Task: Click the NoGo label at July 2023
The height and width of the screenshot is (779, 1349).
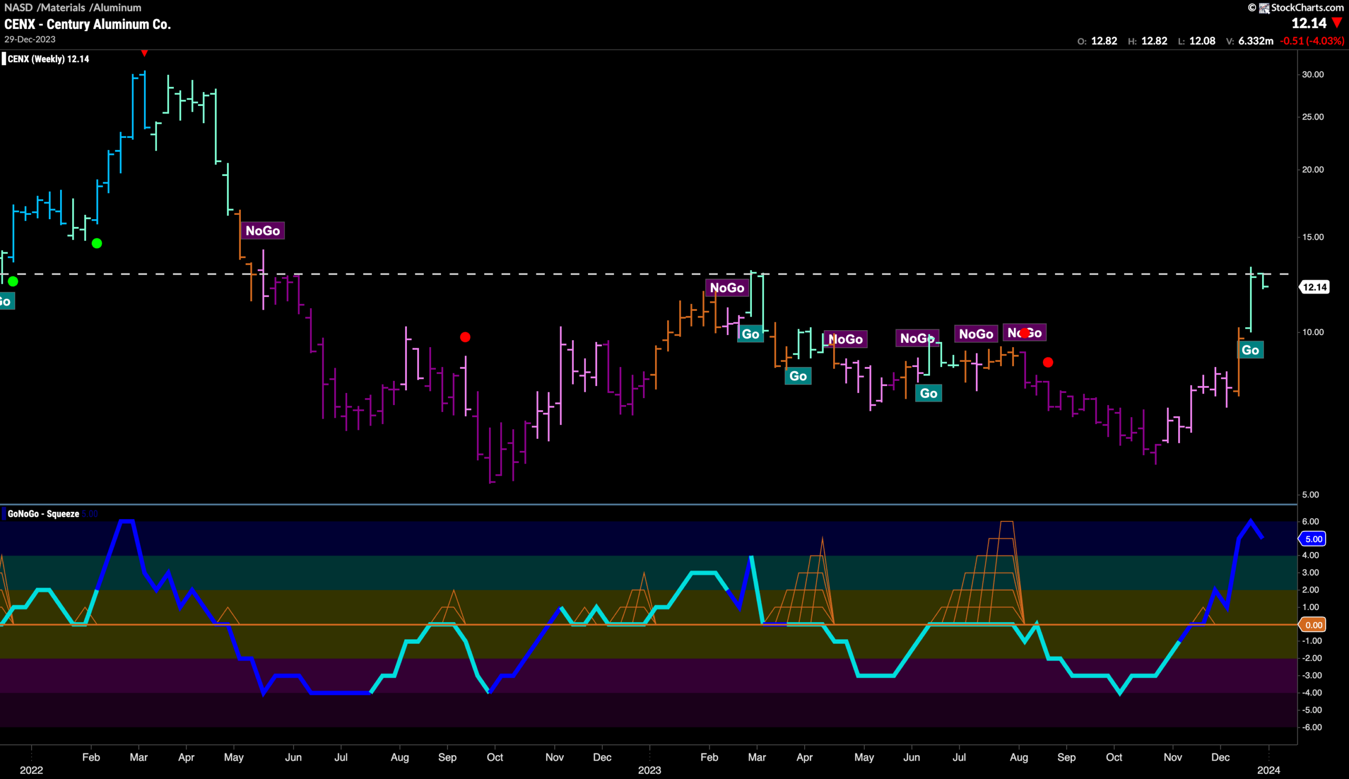Action: coord(976,334)
